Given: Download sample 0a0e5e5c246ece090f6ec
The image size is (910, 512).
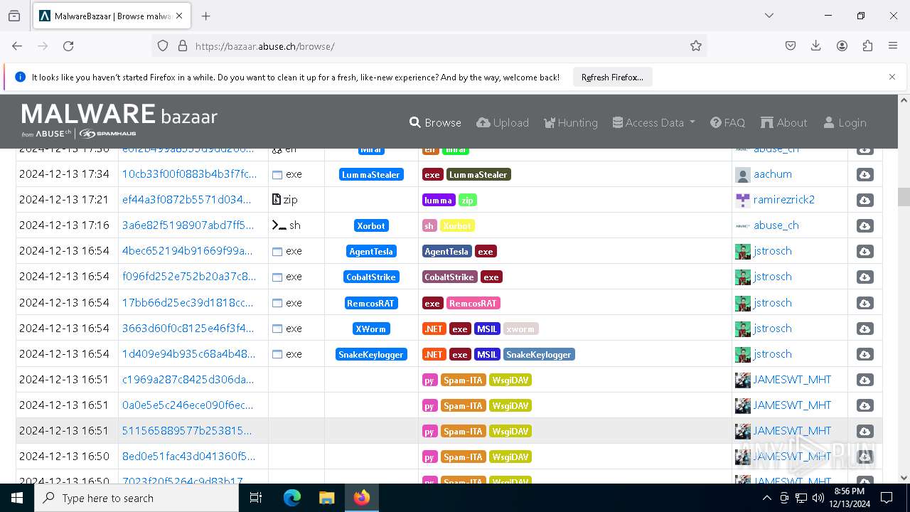Looking at the screenshot, I should pos(864,405).
